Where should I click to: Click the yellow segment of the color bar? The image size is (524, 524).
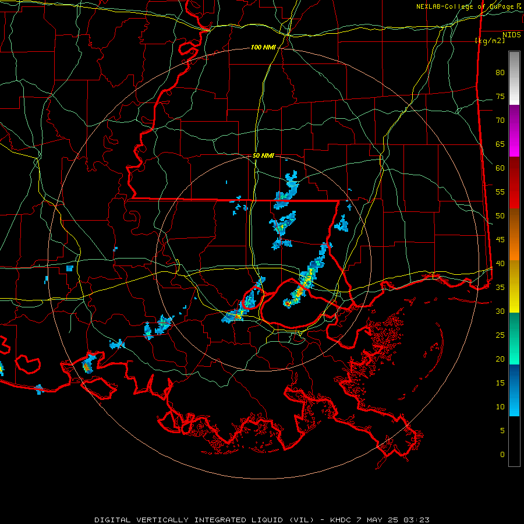(x=514, y=286)
